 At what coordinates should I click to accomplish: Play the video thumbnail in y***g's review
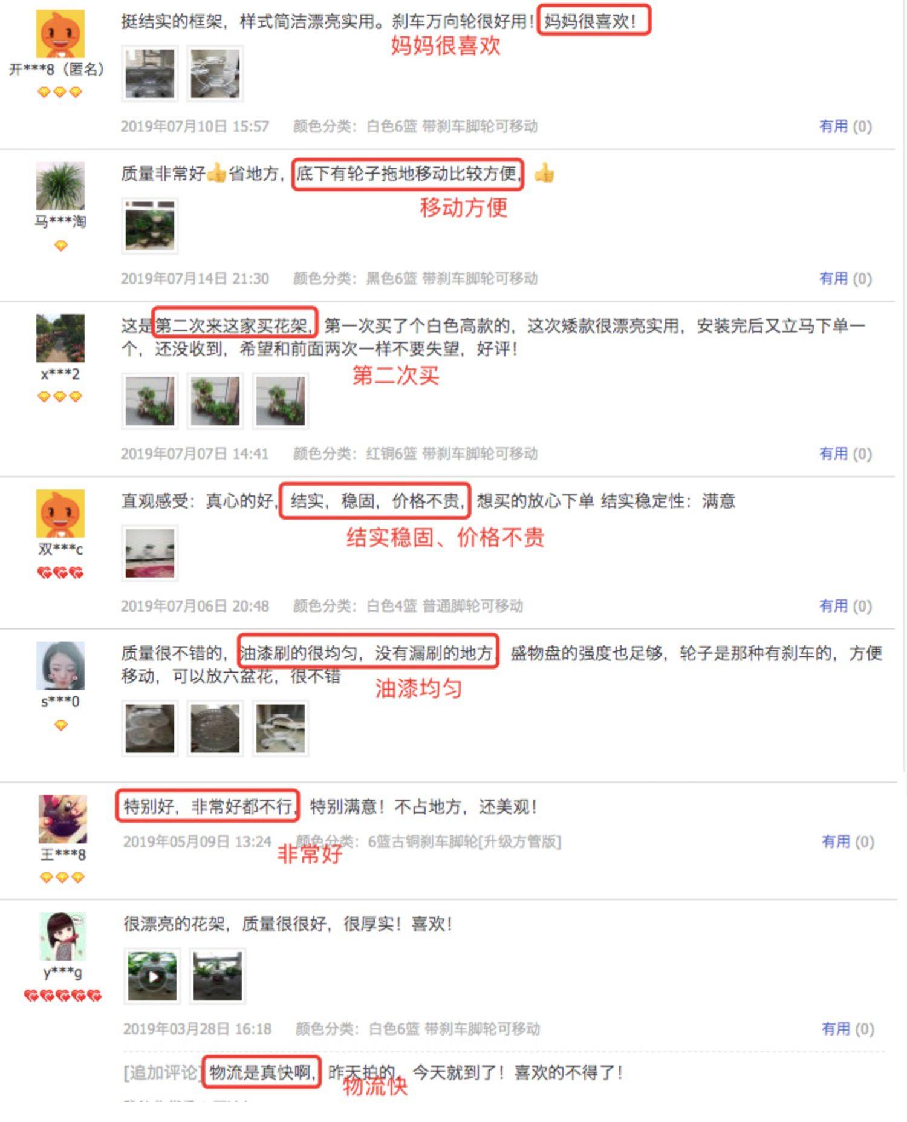(152, 976)
